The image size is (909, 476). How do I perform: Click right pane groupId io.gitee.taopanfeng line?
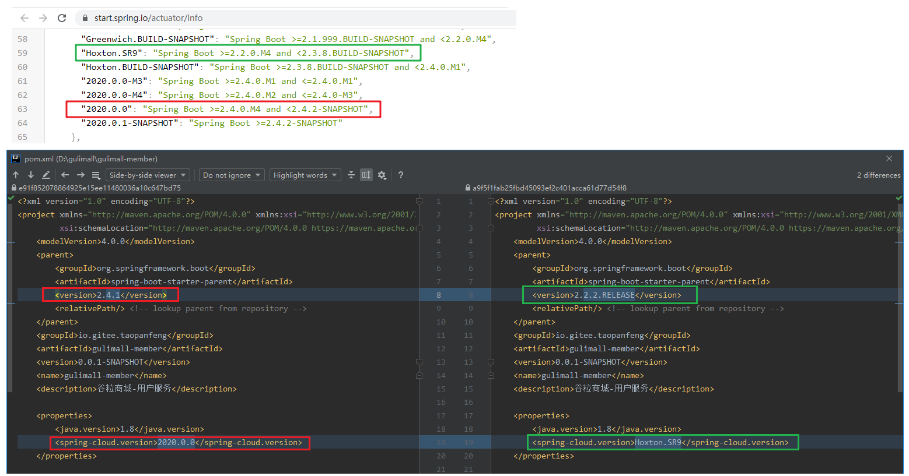tap(602, 335)
